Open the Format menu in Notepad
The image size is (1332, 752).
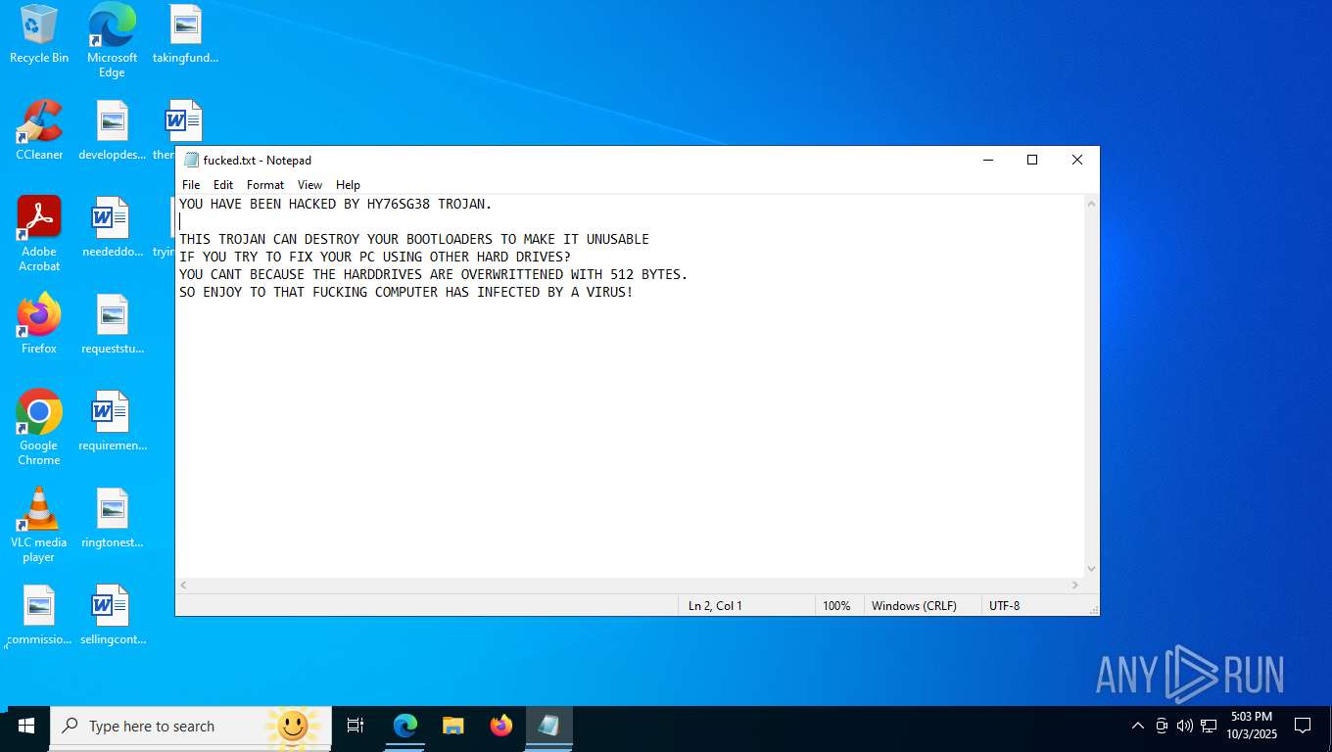(265, 185)
